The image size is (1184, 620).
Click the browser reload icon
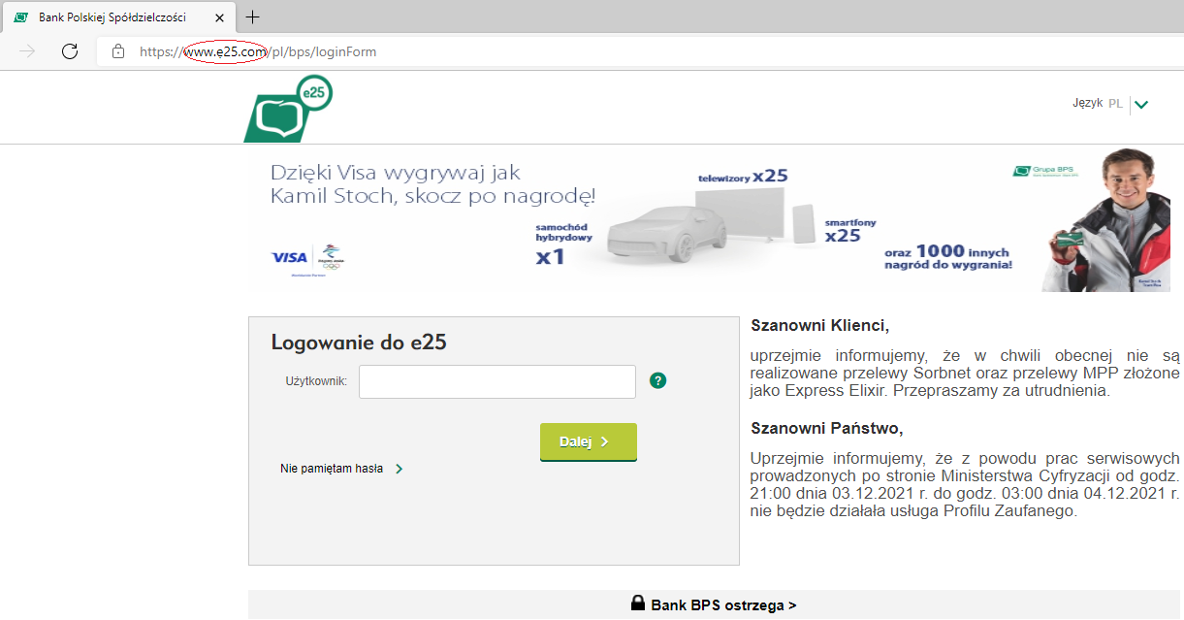pos(70,51)
